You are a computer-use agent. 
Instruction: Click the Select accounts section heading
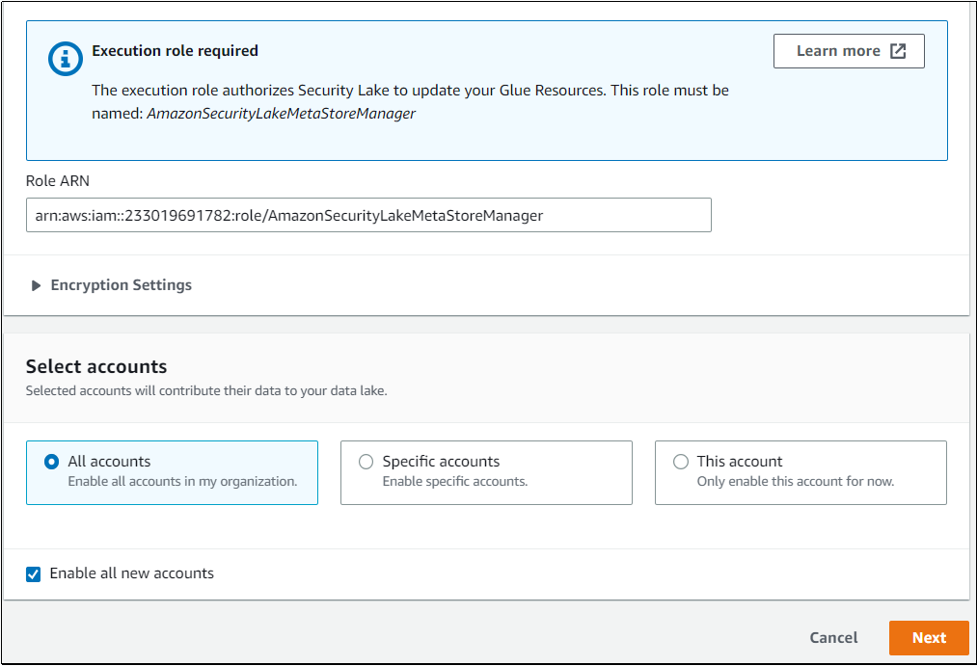96,366
